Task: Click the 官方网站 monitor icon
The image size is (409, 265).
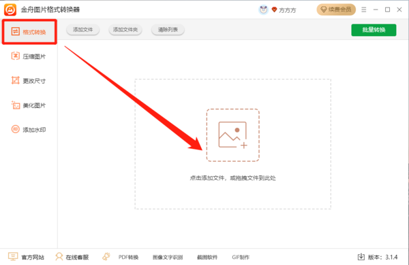Action: [13, 256]
